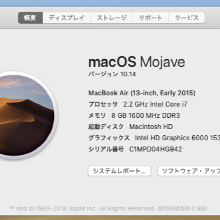
Task: Click the バージョン 10.14 text
Action: pos(112,74)
